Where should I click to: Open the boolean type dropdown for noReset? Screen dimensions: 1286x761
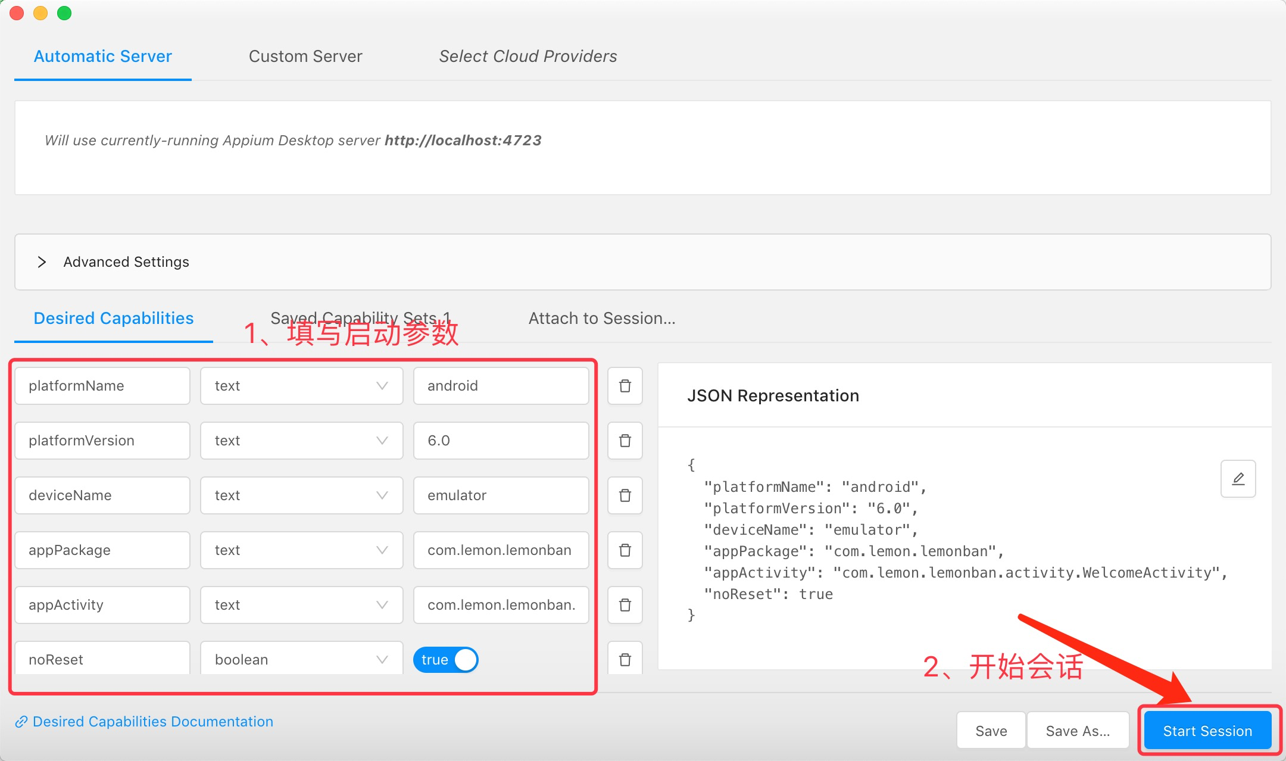(x=301, y=659)
